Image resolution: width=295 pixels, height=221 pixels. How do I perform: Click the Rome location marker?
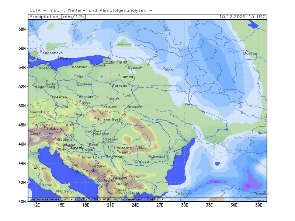40,183
